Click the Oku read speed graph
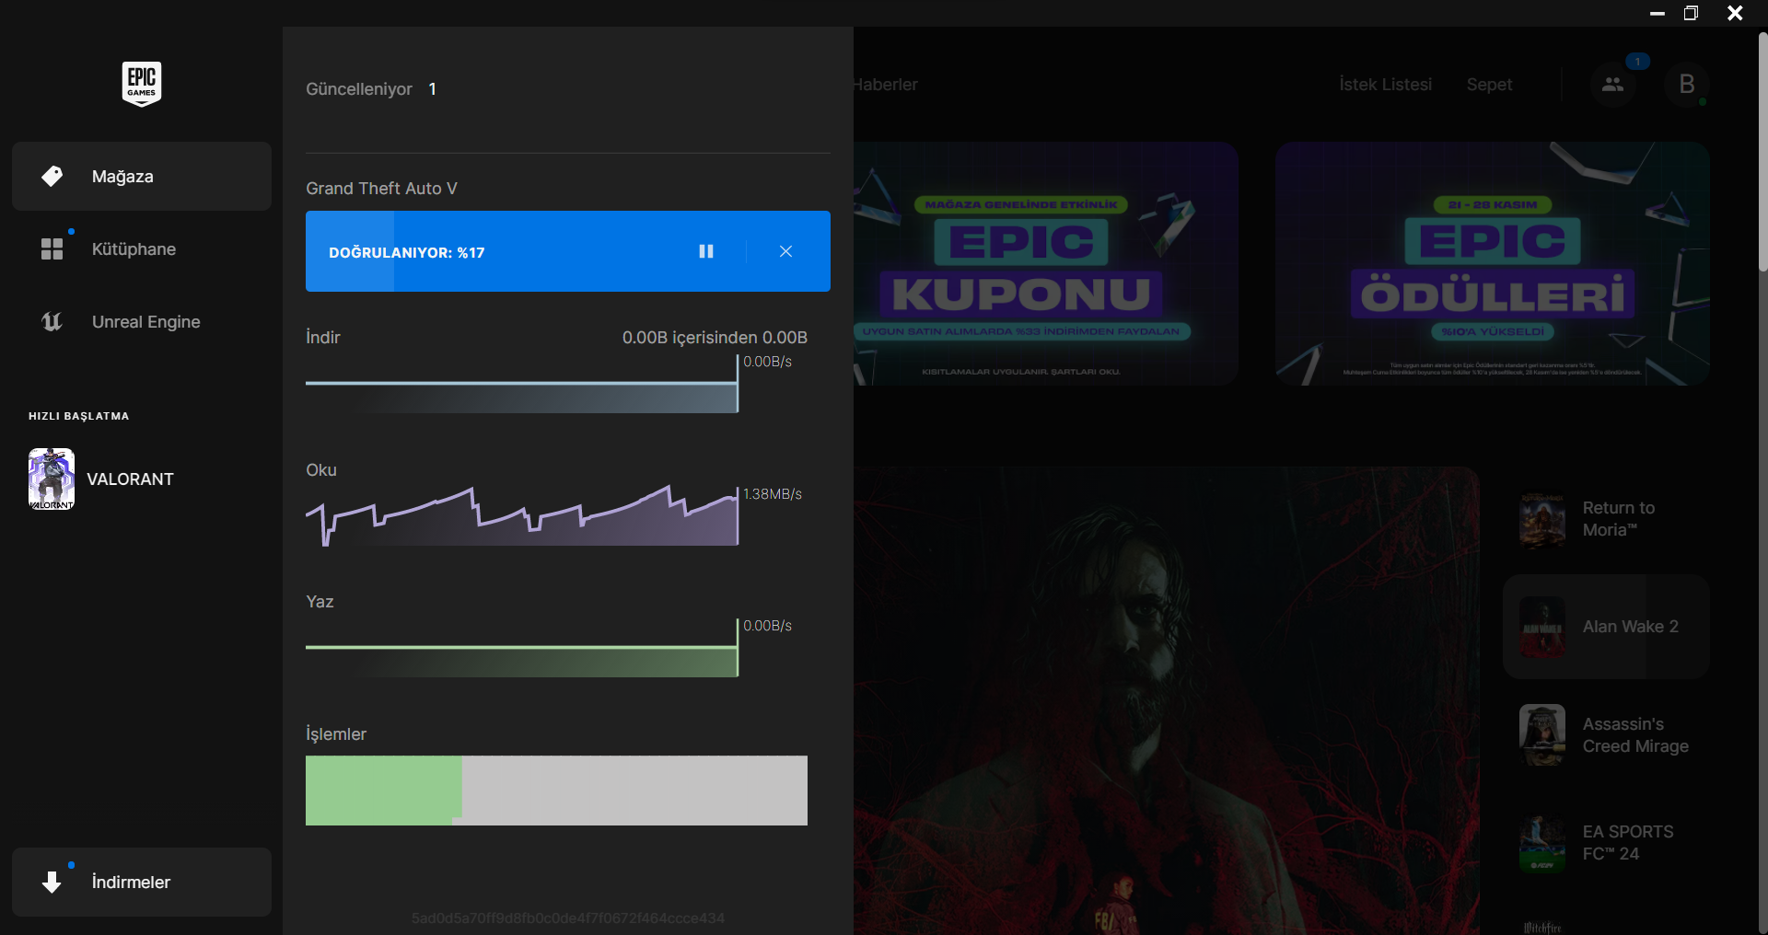This screenshot has height=935, width=1768. (x=522, y=516)
